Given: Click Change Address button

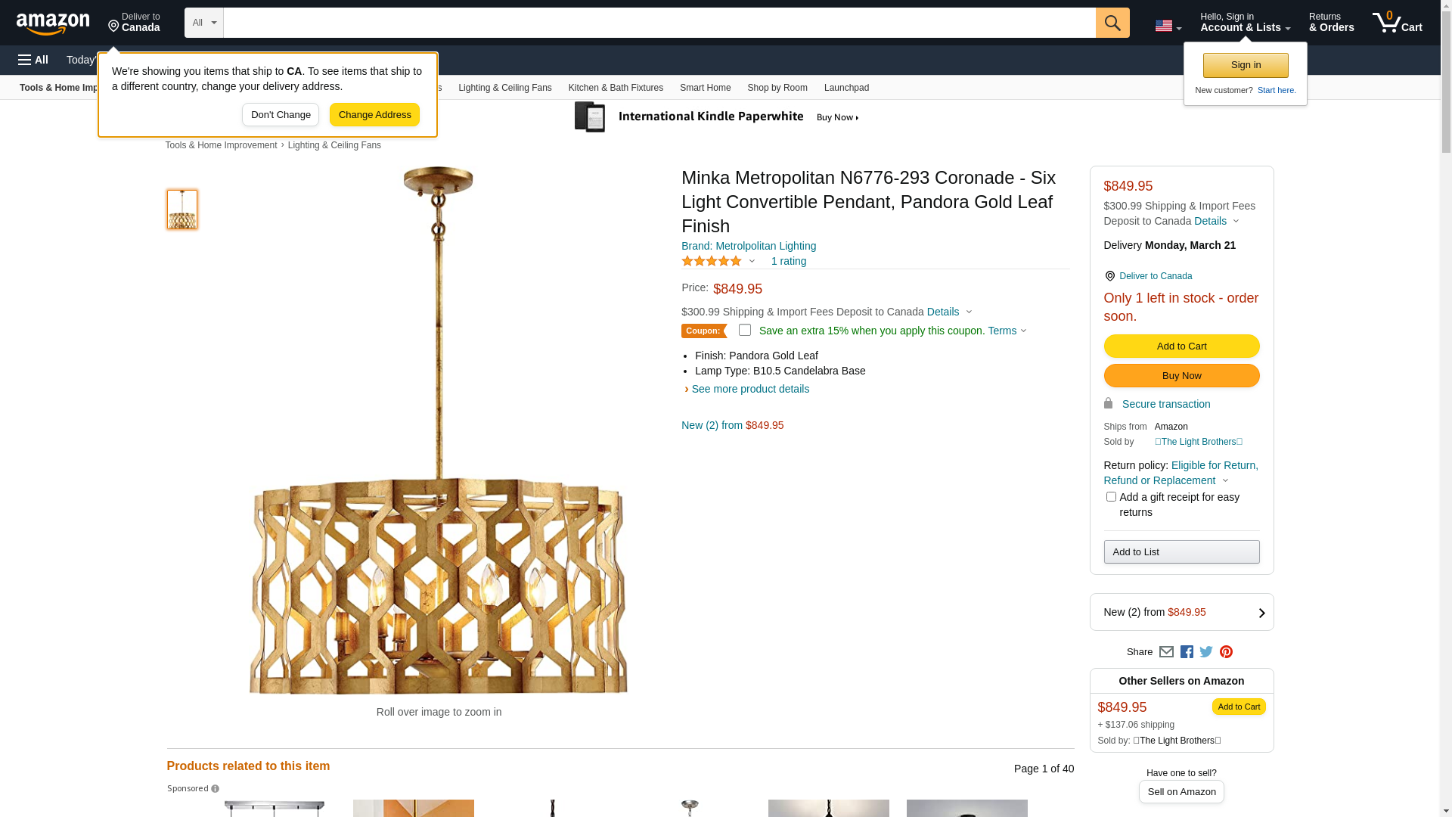Looking at the screenshot, I should point(374,115).
